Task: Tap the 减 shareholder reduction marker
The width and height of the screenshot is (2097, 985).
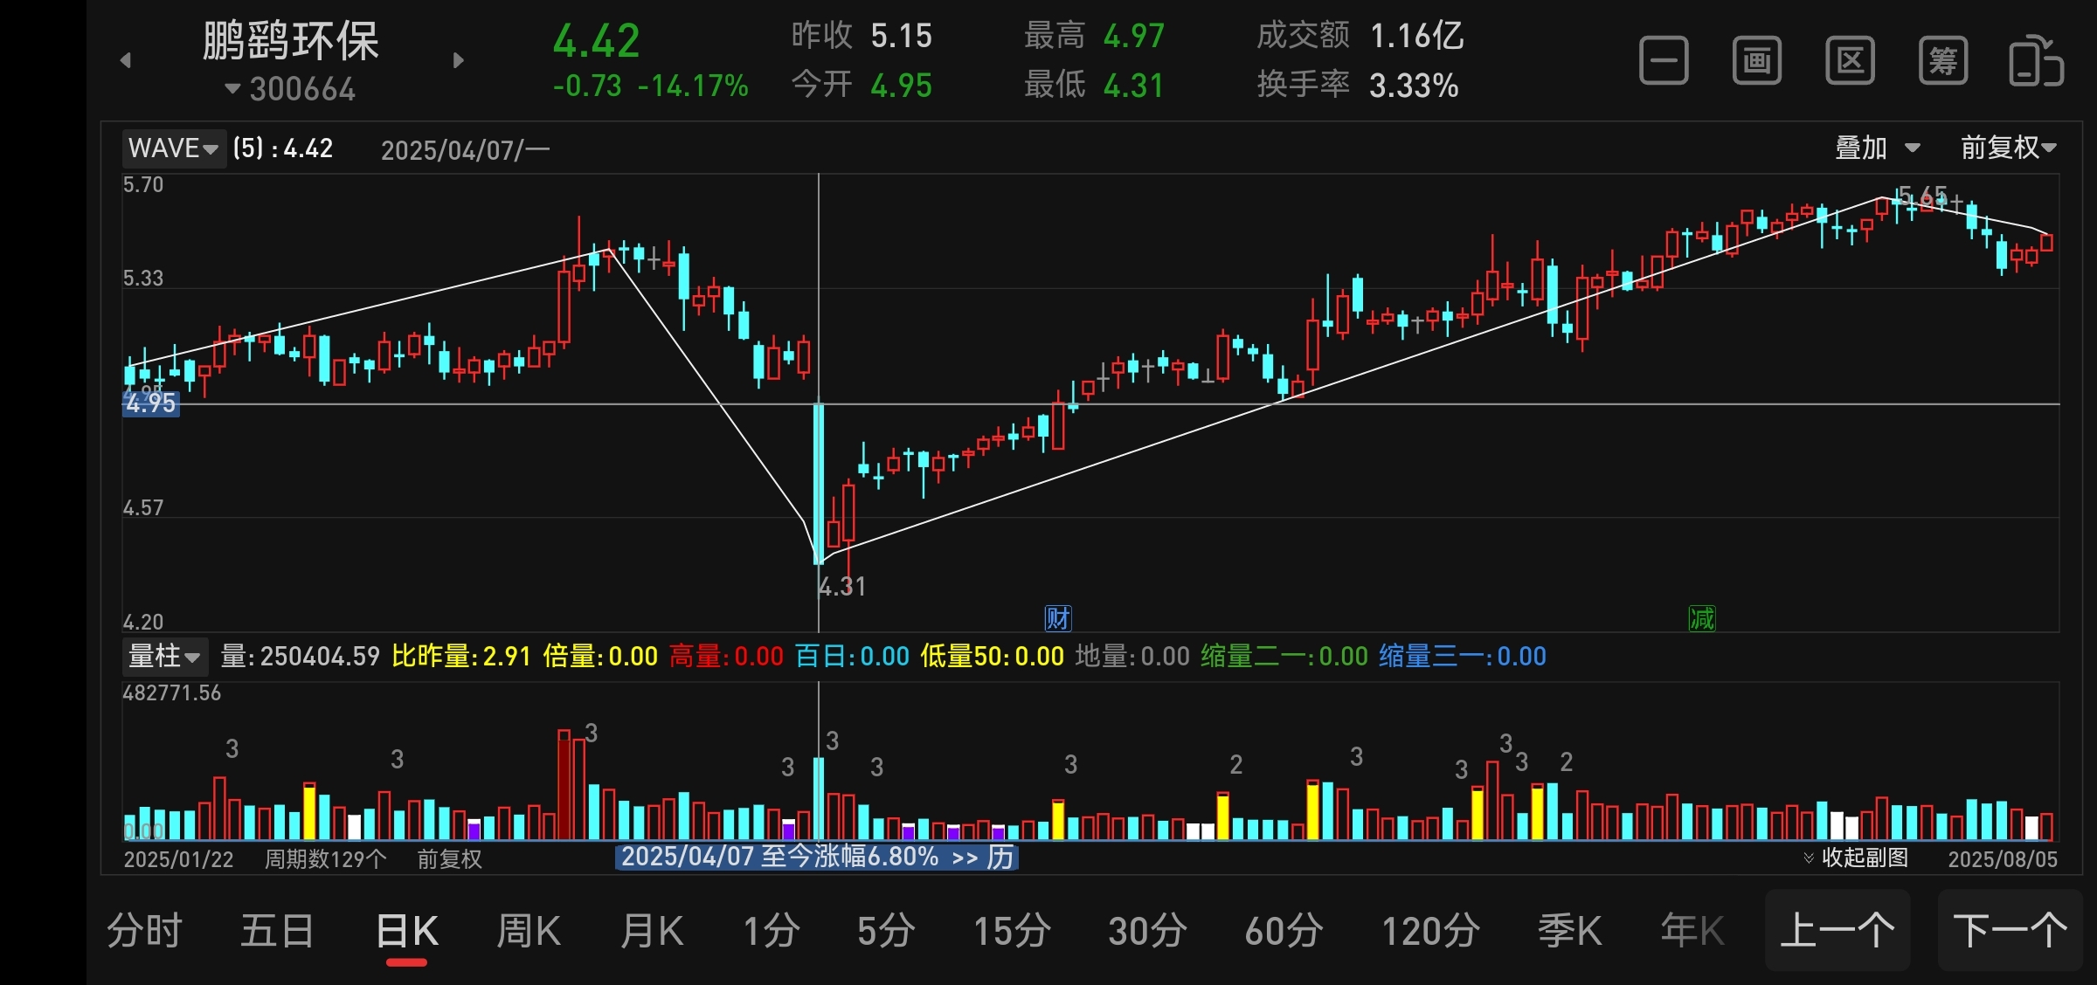Action: pyautogui.click(x=1702, y=619)
